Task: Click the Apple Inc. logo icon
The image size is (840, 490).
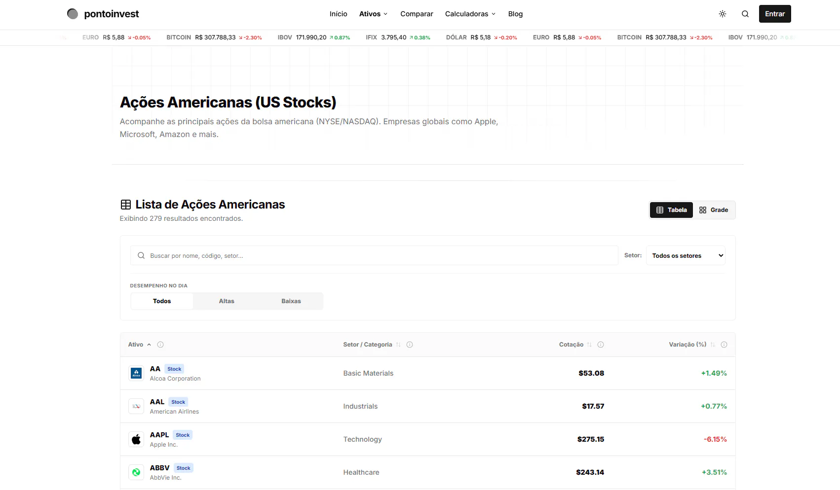Action: (x=136, y=439)
